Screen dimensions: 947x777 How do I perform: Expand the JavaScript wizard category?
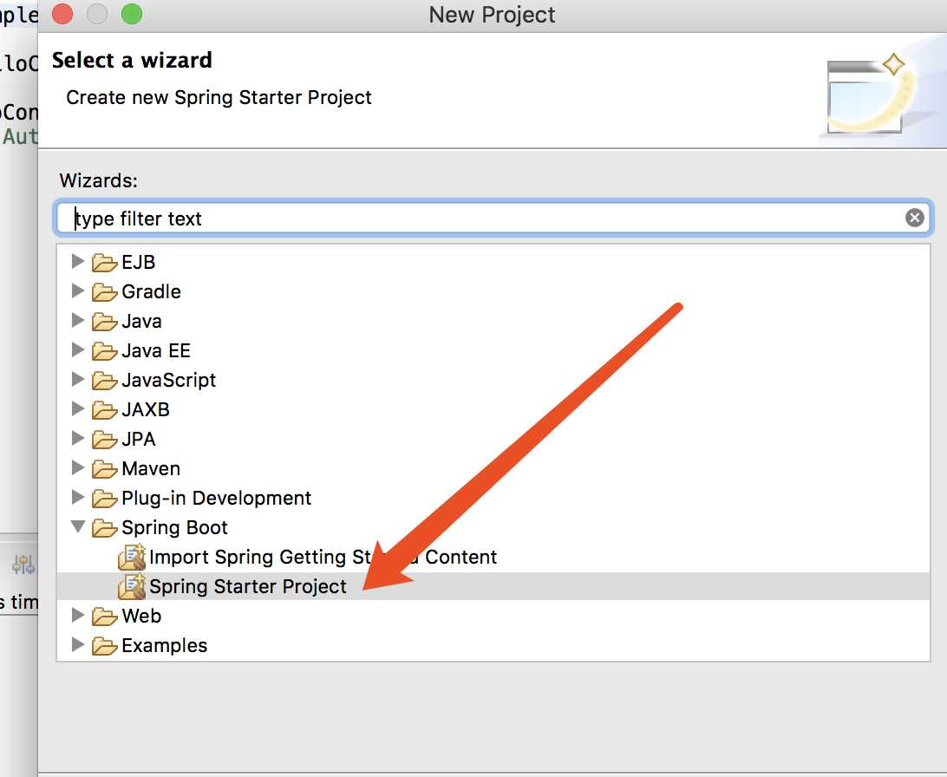78,379
